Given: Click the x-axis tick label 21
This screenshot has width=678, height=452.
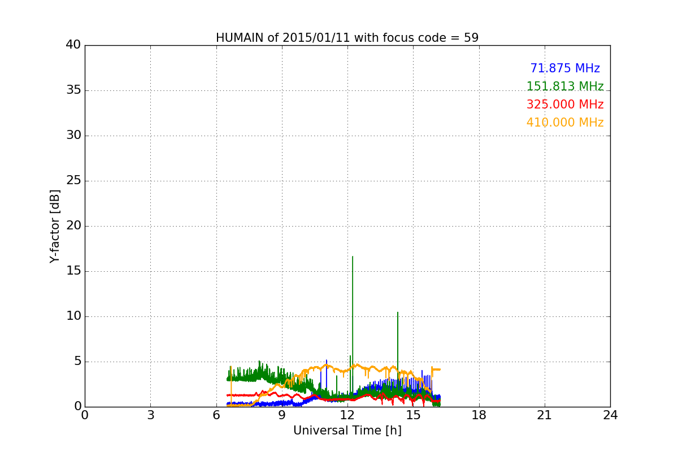Looking at the screenshot, I should (545, 415).
